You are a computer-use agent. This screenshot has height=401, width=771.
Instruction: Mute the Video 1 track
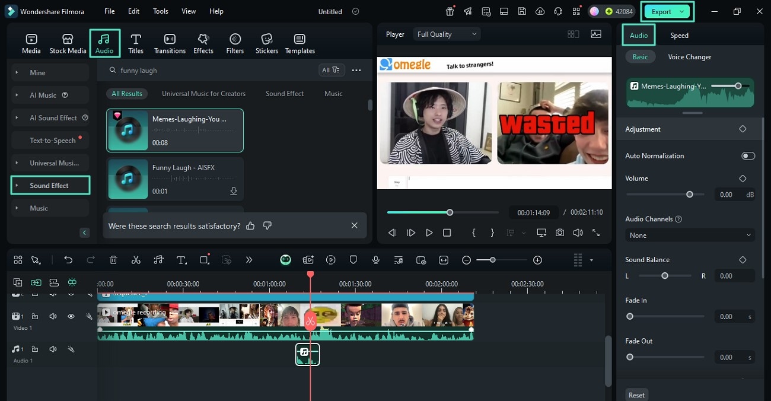(53, 316)
